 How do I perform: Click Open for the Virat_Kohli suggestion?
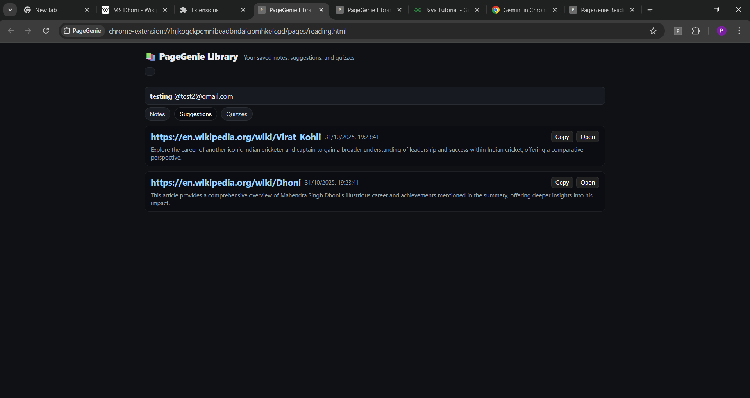pyautogui.click(x=587, y=137)
